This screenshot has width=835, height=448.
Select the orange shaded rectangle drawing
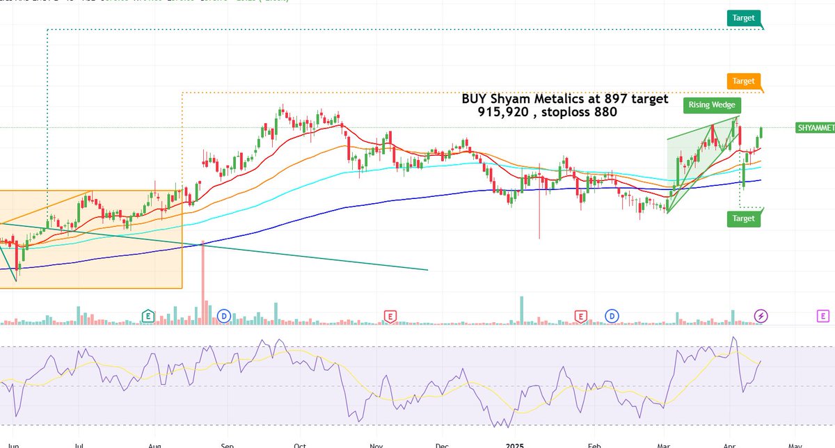point(90,239)
